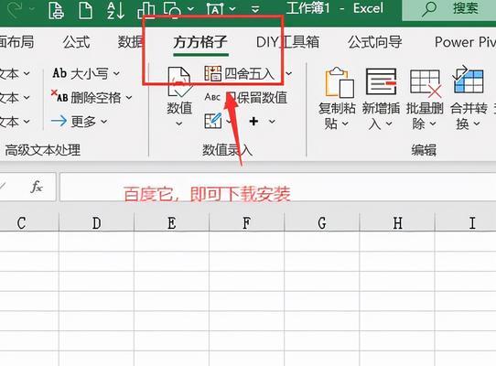Click the sort A to Z icon
Image resolution: width=496 pixels, height=366 pixels.
click(115, 10)
